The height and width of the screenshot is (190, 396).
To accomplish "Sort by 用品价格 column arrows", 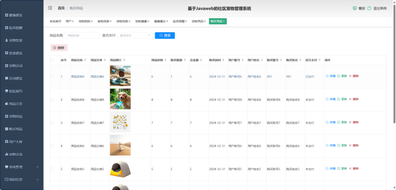I will pos(165,60).
